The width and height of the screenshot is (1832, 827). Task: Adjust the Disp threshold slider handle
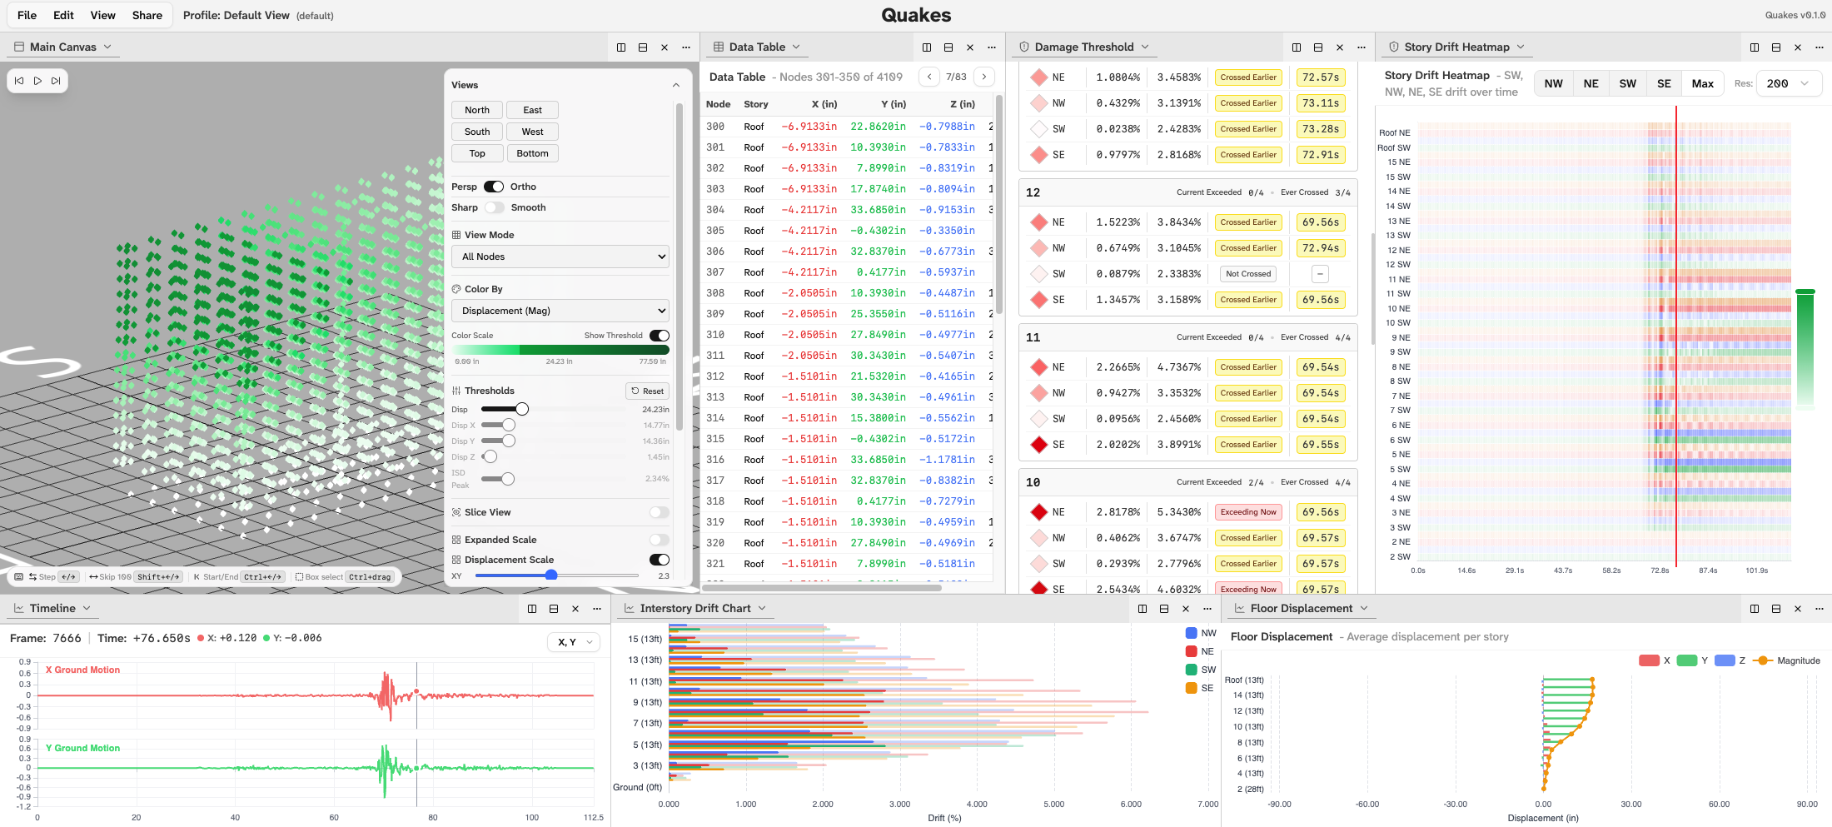tap(522, 409)
